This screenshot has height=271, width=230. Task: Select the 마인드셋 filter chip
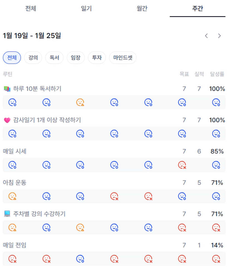123,58
